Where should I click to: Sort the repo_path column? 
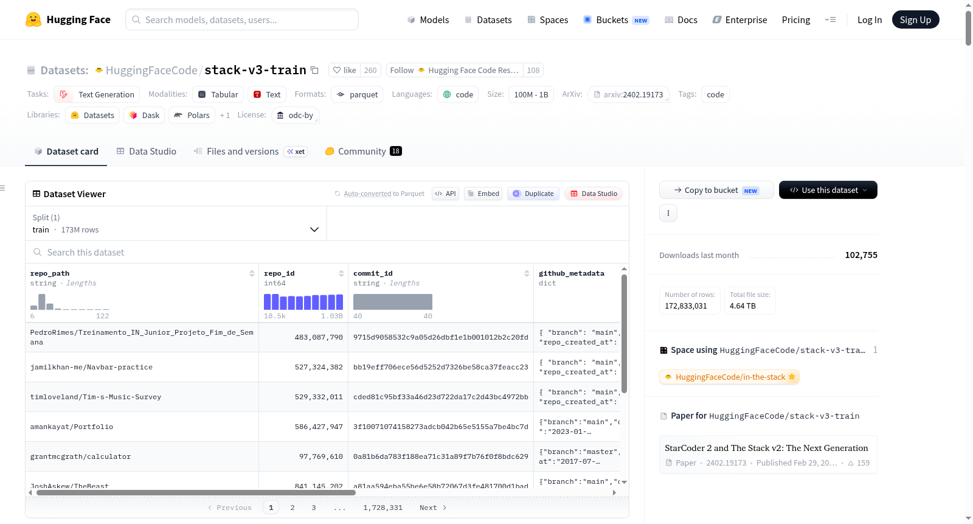point(252,273)
